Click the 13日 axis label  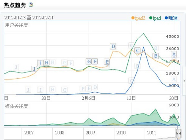(x=131, y=98)
